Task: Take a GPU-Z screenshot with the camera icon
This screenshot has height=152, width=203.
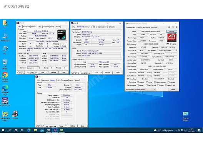Action: pos(169,27)
